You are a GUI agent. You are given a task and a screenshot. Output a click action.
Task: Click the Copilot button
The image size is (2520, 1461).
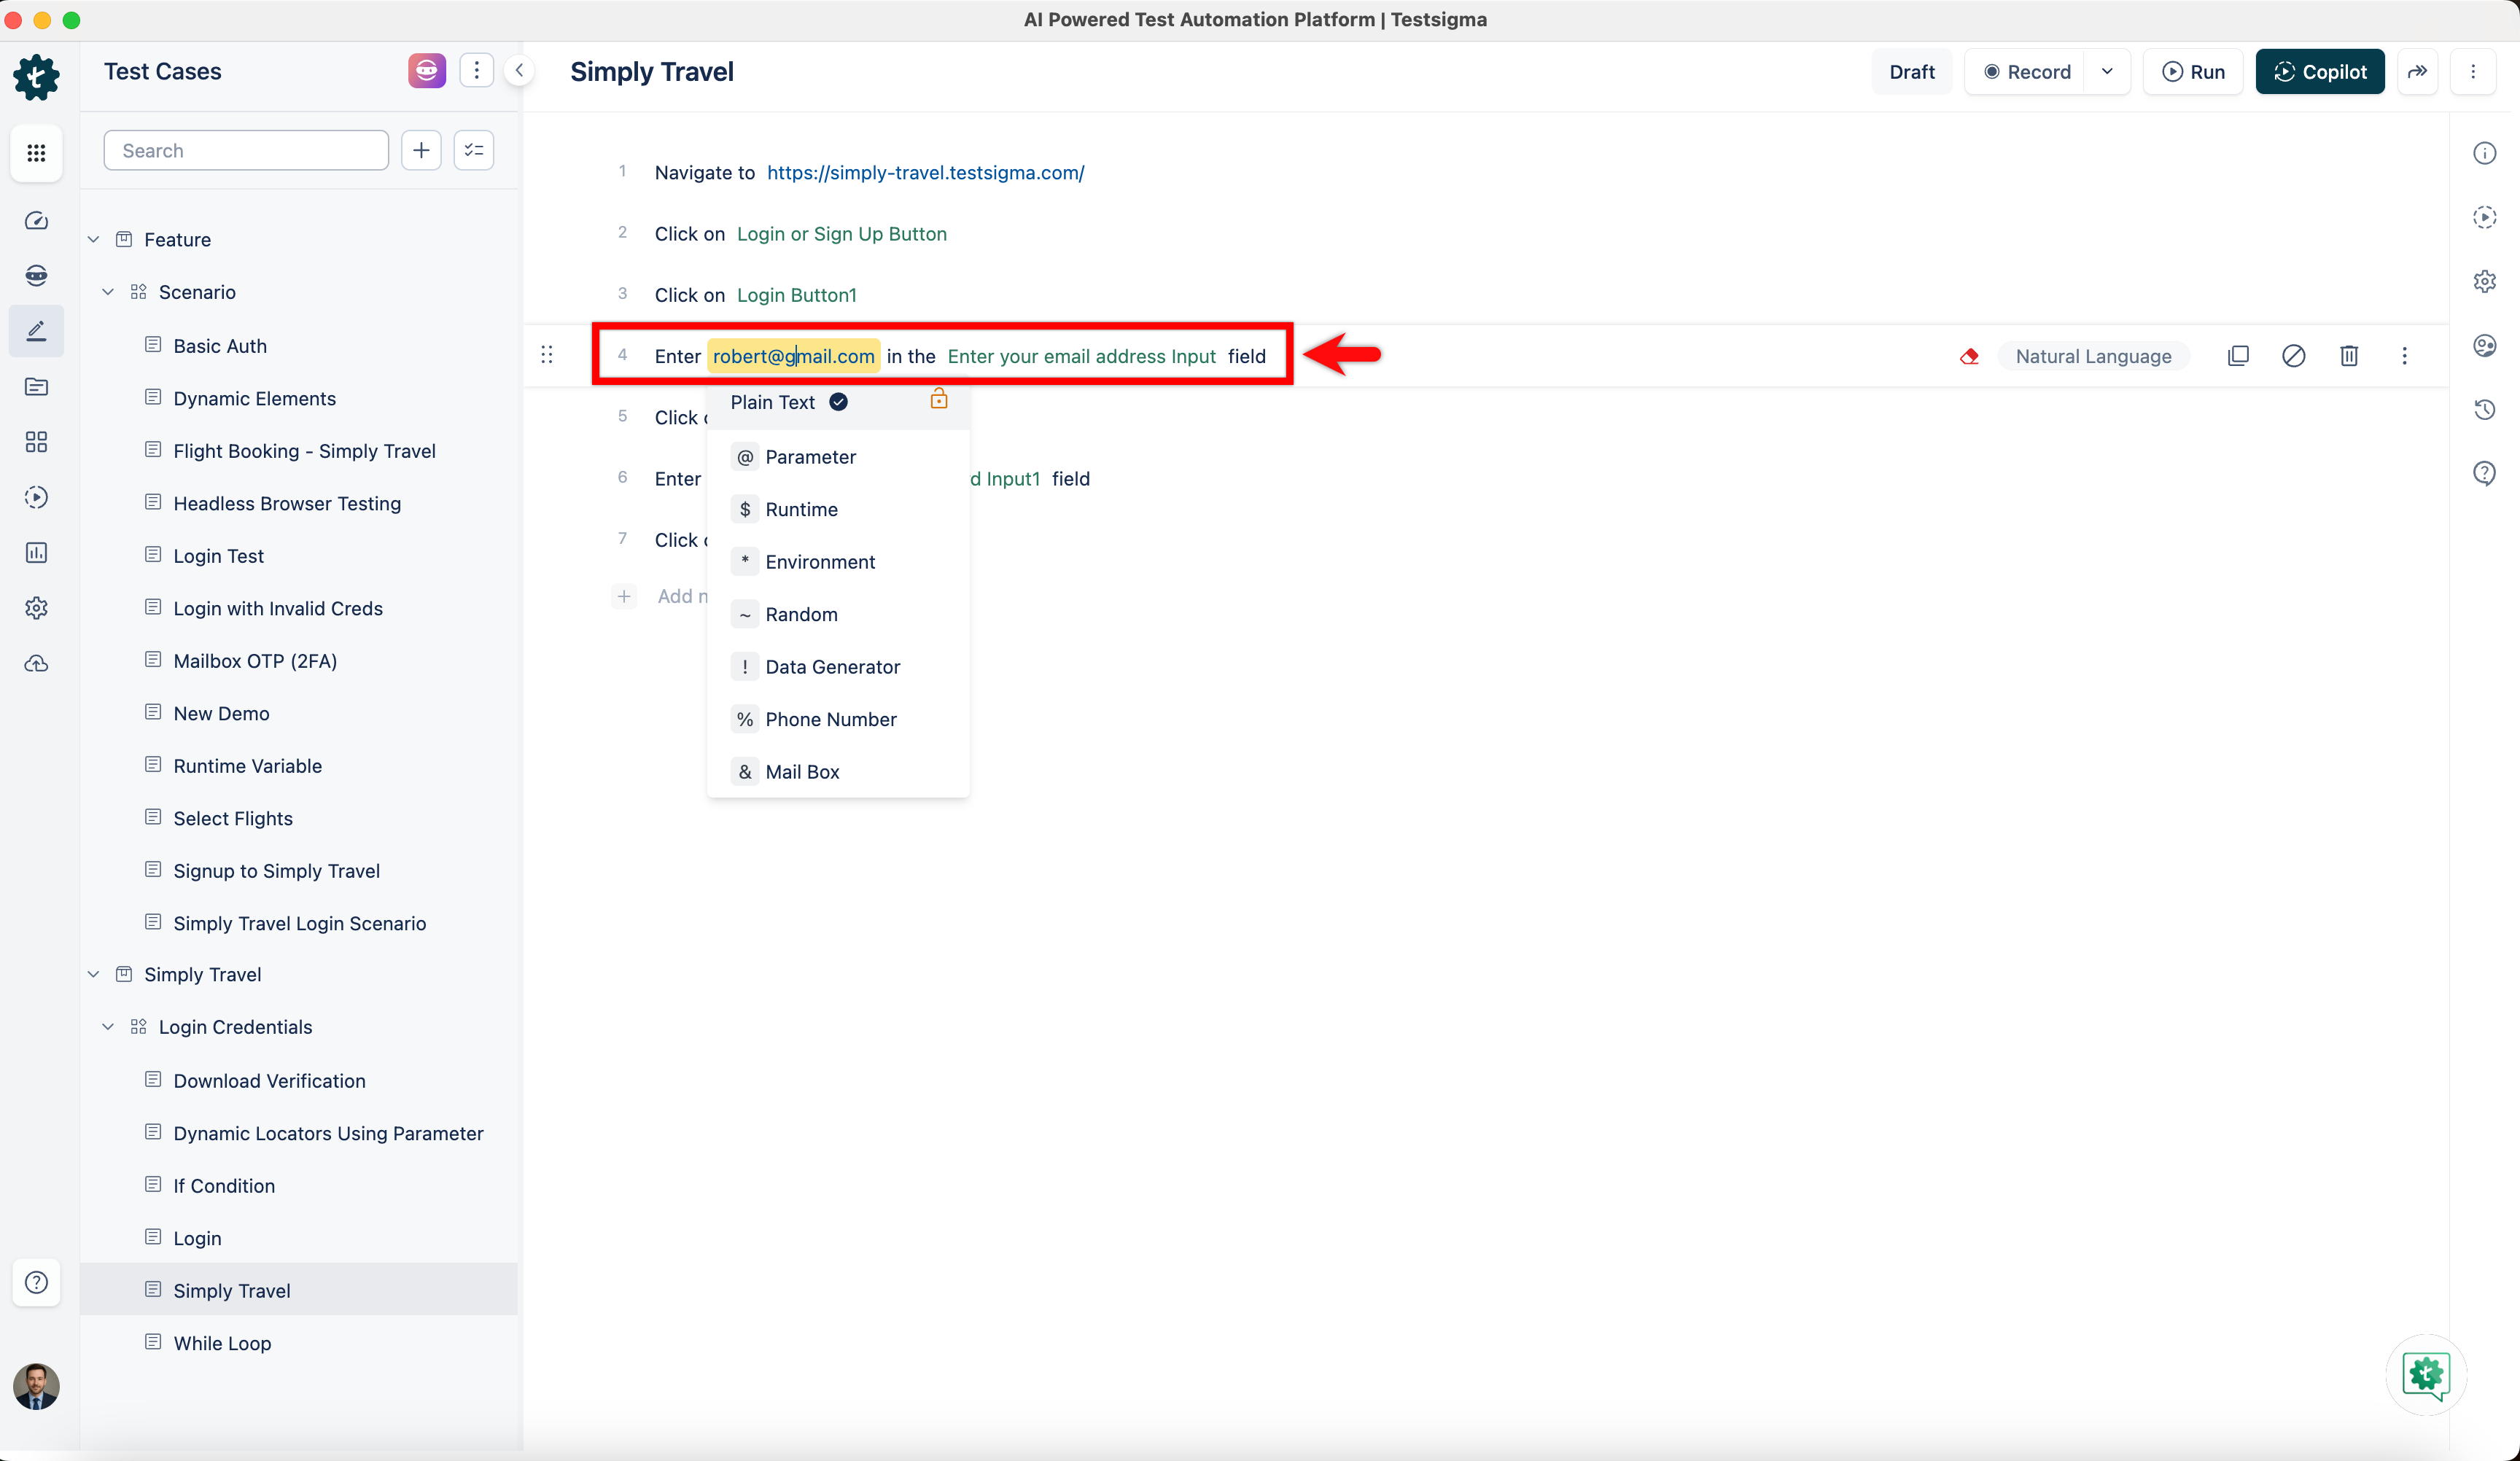pos(2320,72)
